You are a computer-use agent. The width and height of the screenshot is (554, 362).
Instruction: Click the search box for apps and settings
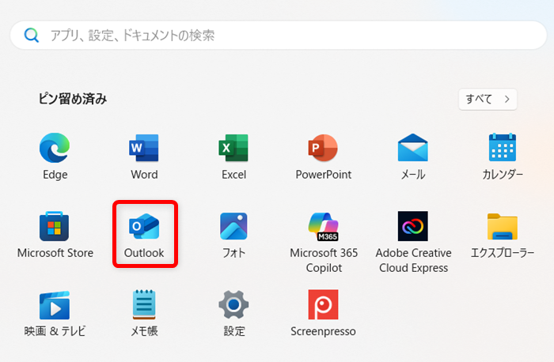point(277,36)
